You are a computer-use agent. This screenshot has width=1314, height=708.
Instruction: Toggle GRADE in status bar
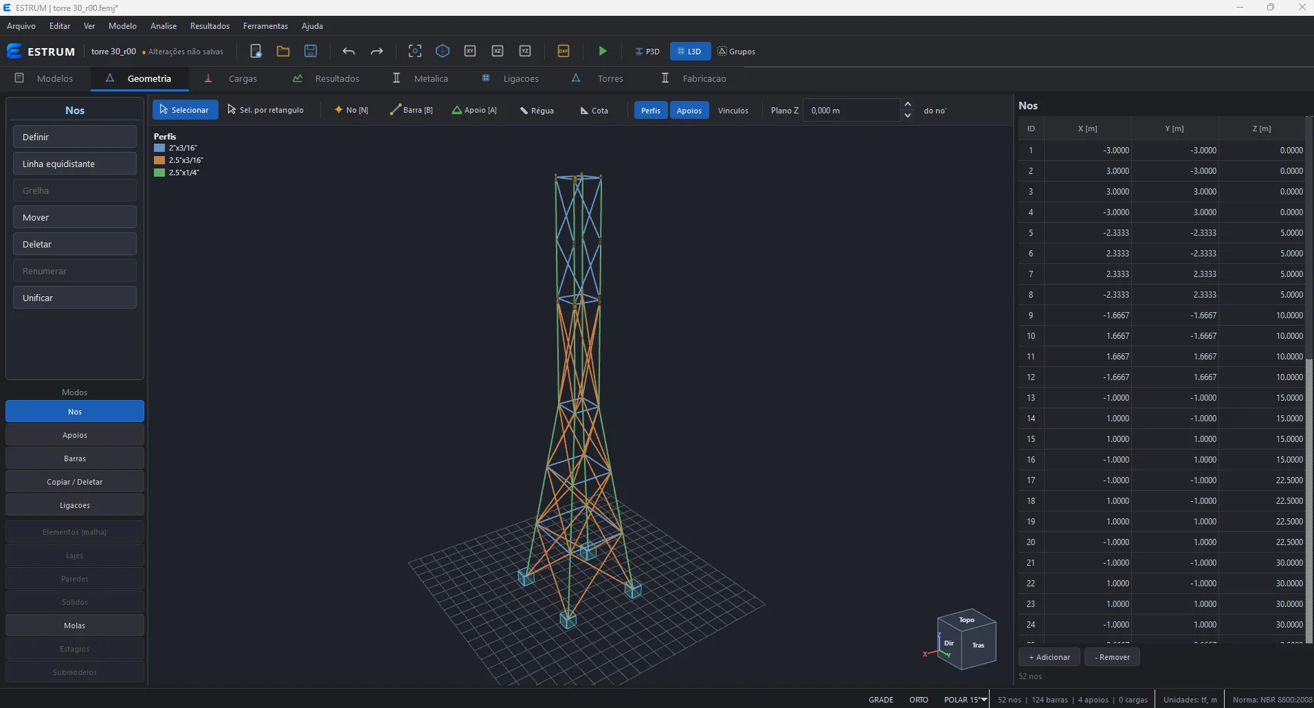pyautogui.click(x=881, y=700)
